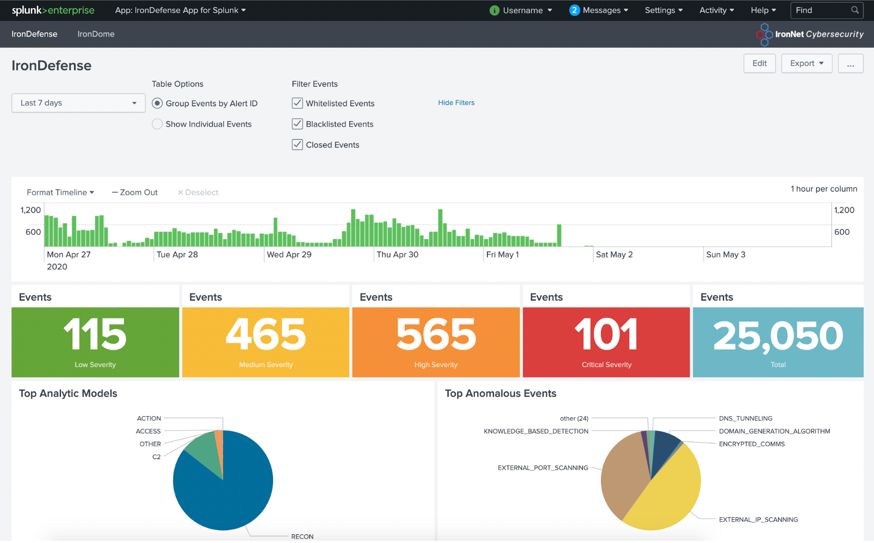Screen dimensions: 874x543
Task: Click the Hide Filters link
Action: (456, 103)
